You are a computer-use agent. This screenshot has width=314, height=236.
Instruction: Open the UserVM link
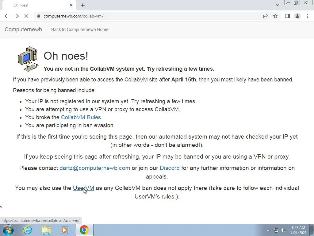coord(83,188)
